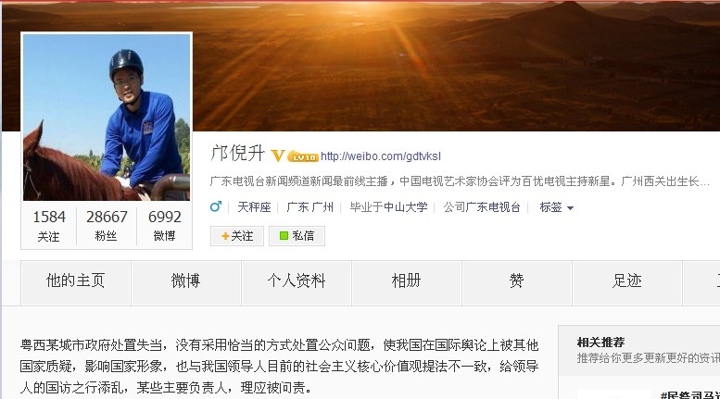View the 1584 关注 following list

click(49, 225)
